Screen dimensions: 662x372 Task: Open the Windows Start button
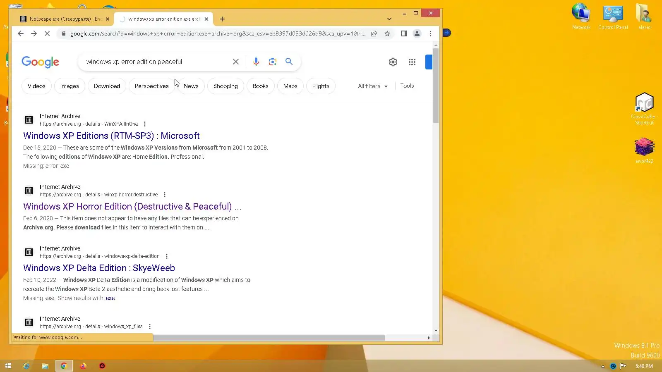point(8,366)
